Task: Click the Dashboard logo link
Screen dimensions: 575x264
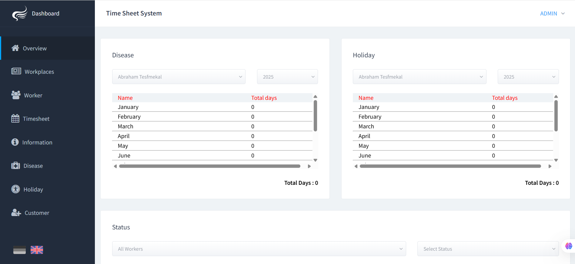Action: 36,14
